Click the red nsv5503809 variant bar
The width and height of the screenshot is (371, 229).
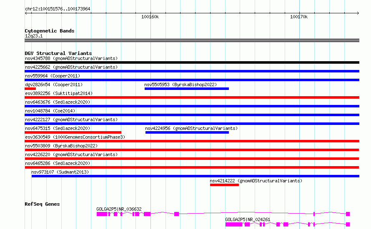point(192,150)
